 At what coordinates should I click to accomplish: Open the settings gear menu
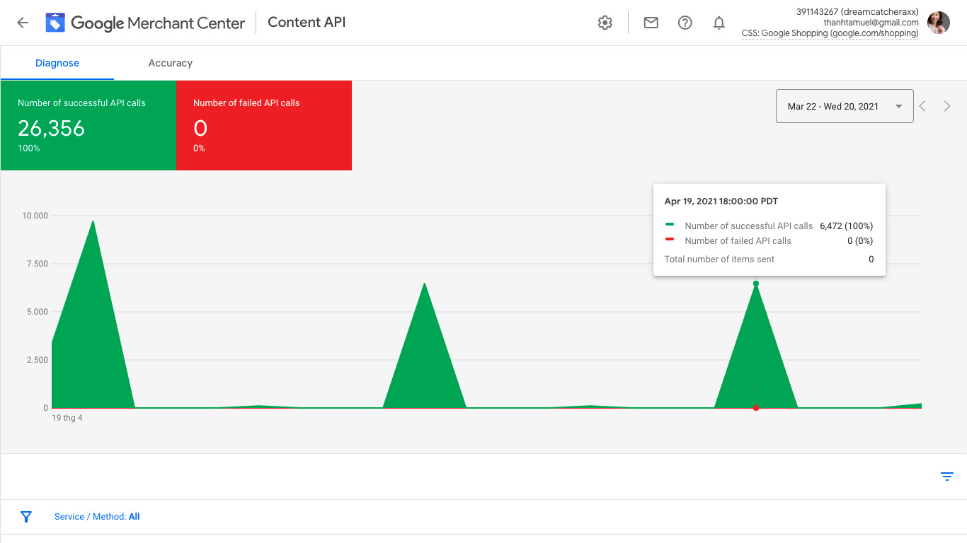point(605,23)
